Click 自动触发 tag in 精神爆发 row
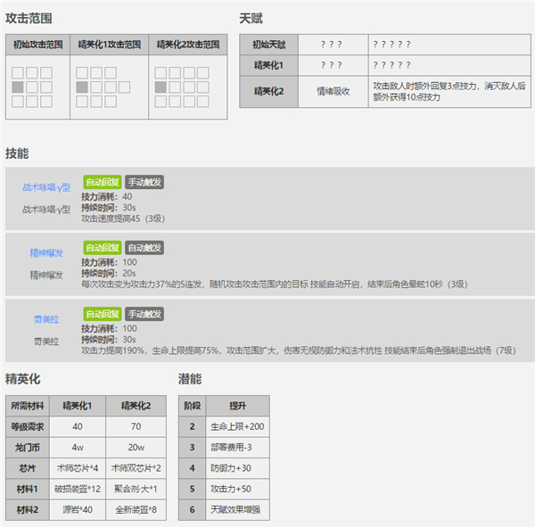 click(144, 248)
